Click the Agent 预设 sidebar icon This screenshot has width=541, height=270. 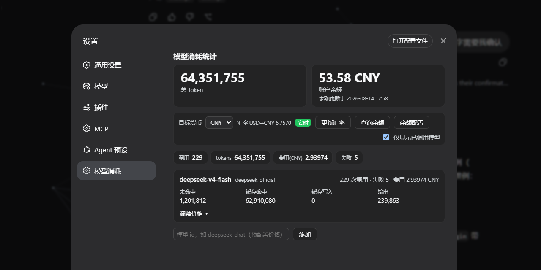87,150
